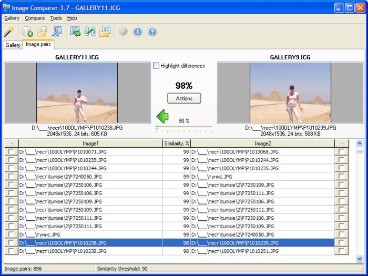This screenshot has width=368, height=276.
Task: Tick right checkbox of P1010239.JPG row
Action: tap(342, 242)
